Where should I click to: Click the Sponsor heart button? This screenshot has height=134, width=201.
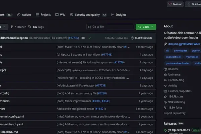tap(175, 4)
